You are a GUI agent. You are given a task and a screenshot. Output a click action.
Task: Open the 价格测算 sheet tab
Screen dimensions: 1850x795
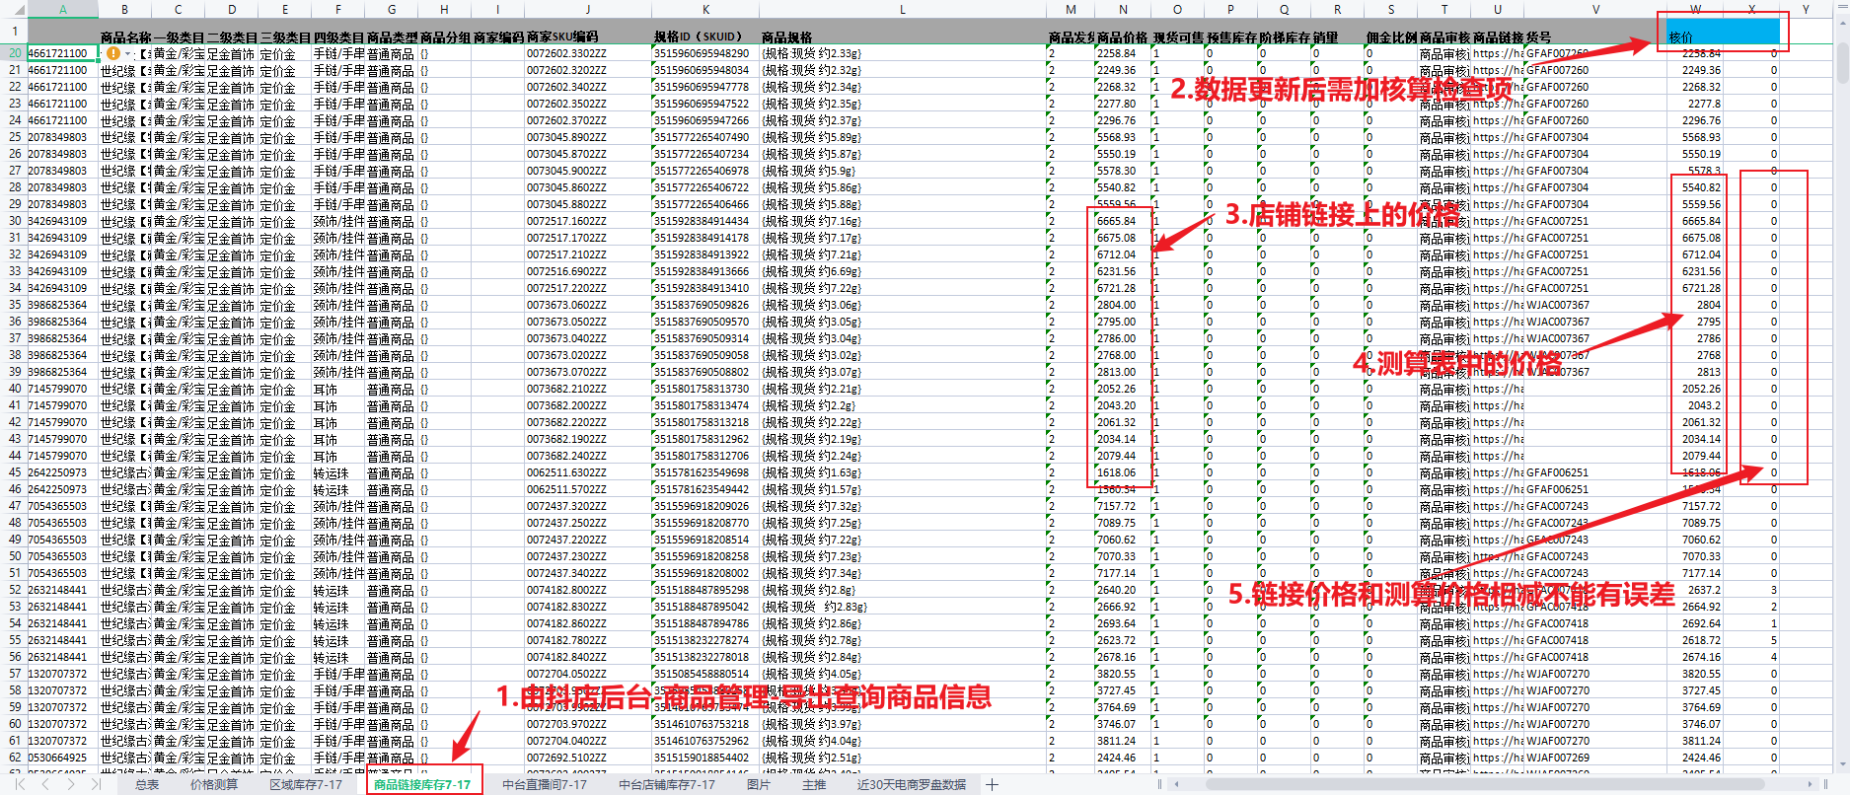coord(214,785)
